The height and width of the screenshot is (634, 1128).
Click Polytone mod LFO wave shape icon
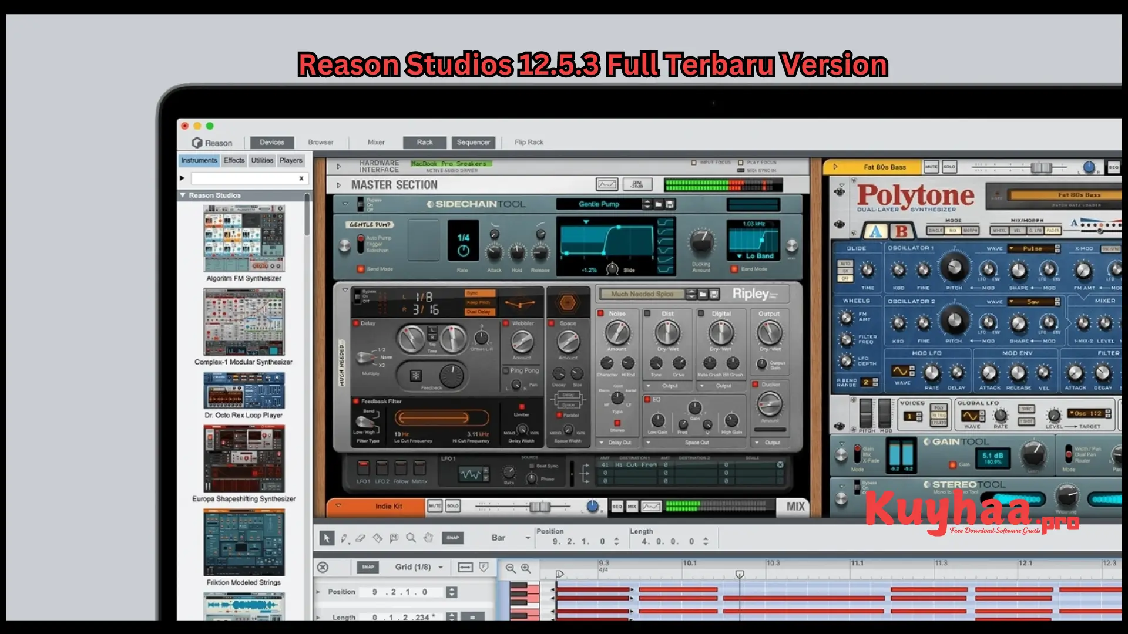point(901,371)
